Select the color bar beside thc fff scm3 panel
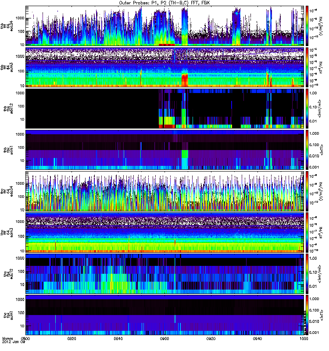329x351 pixels. pyautogui.click(x=307, y=233)
